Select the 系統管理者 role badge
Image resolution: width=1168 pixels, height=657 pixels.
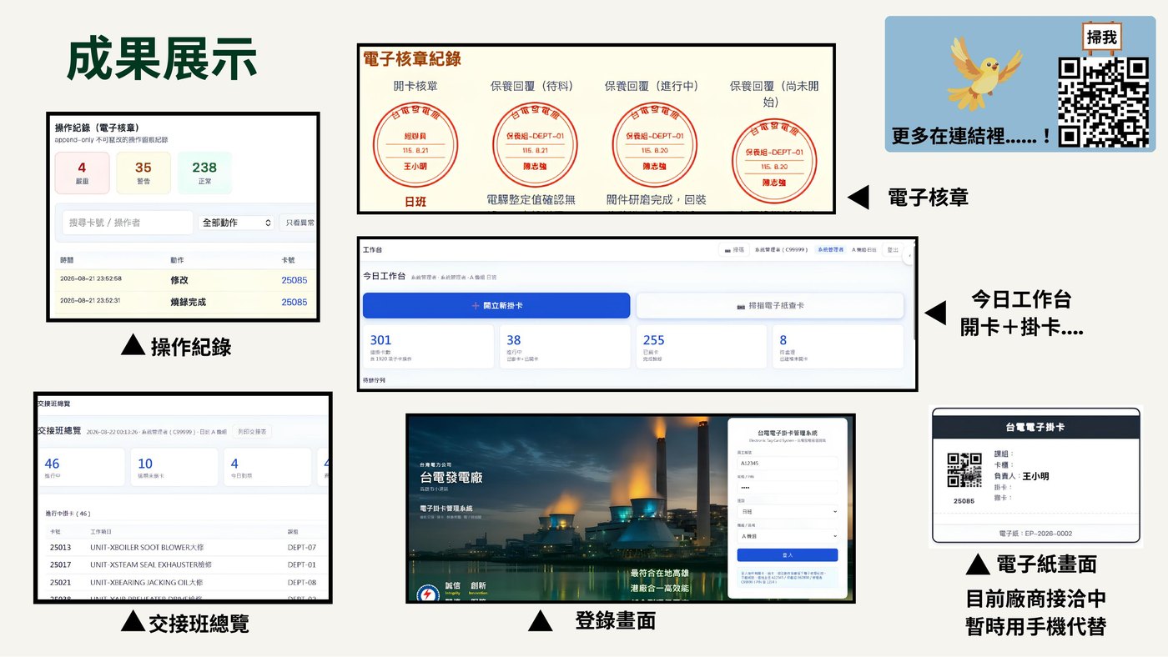coord(830,249)
